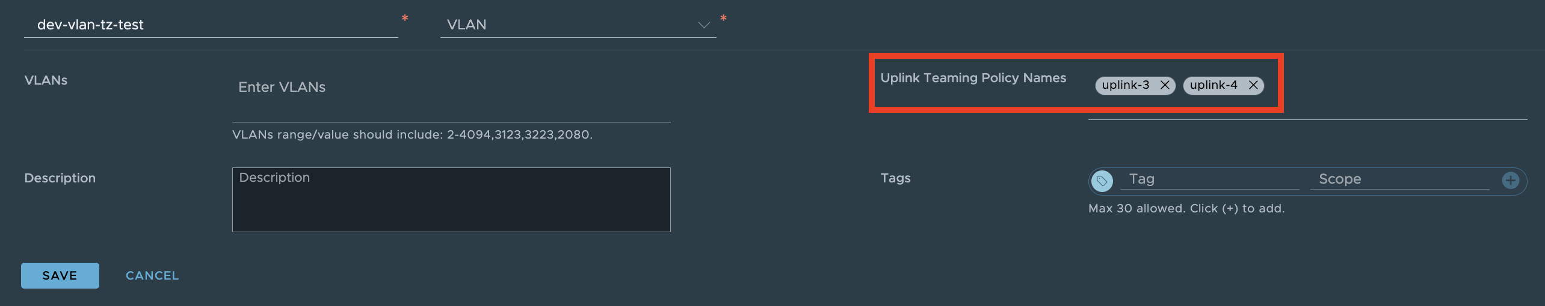Click the VLANs field label

[46, 80]
